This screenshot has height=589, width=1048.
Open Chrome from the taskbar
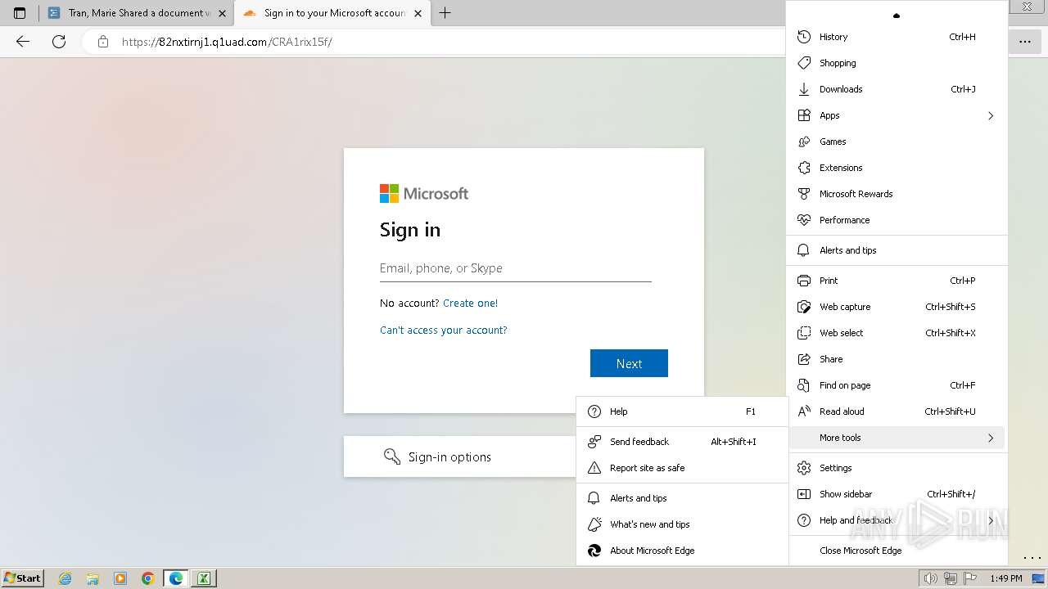148,578
